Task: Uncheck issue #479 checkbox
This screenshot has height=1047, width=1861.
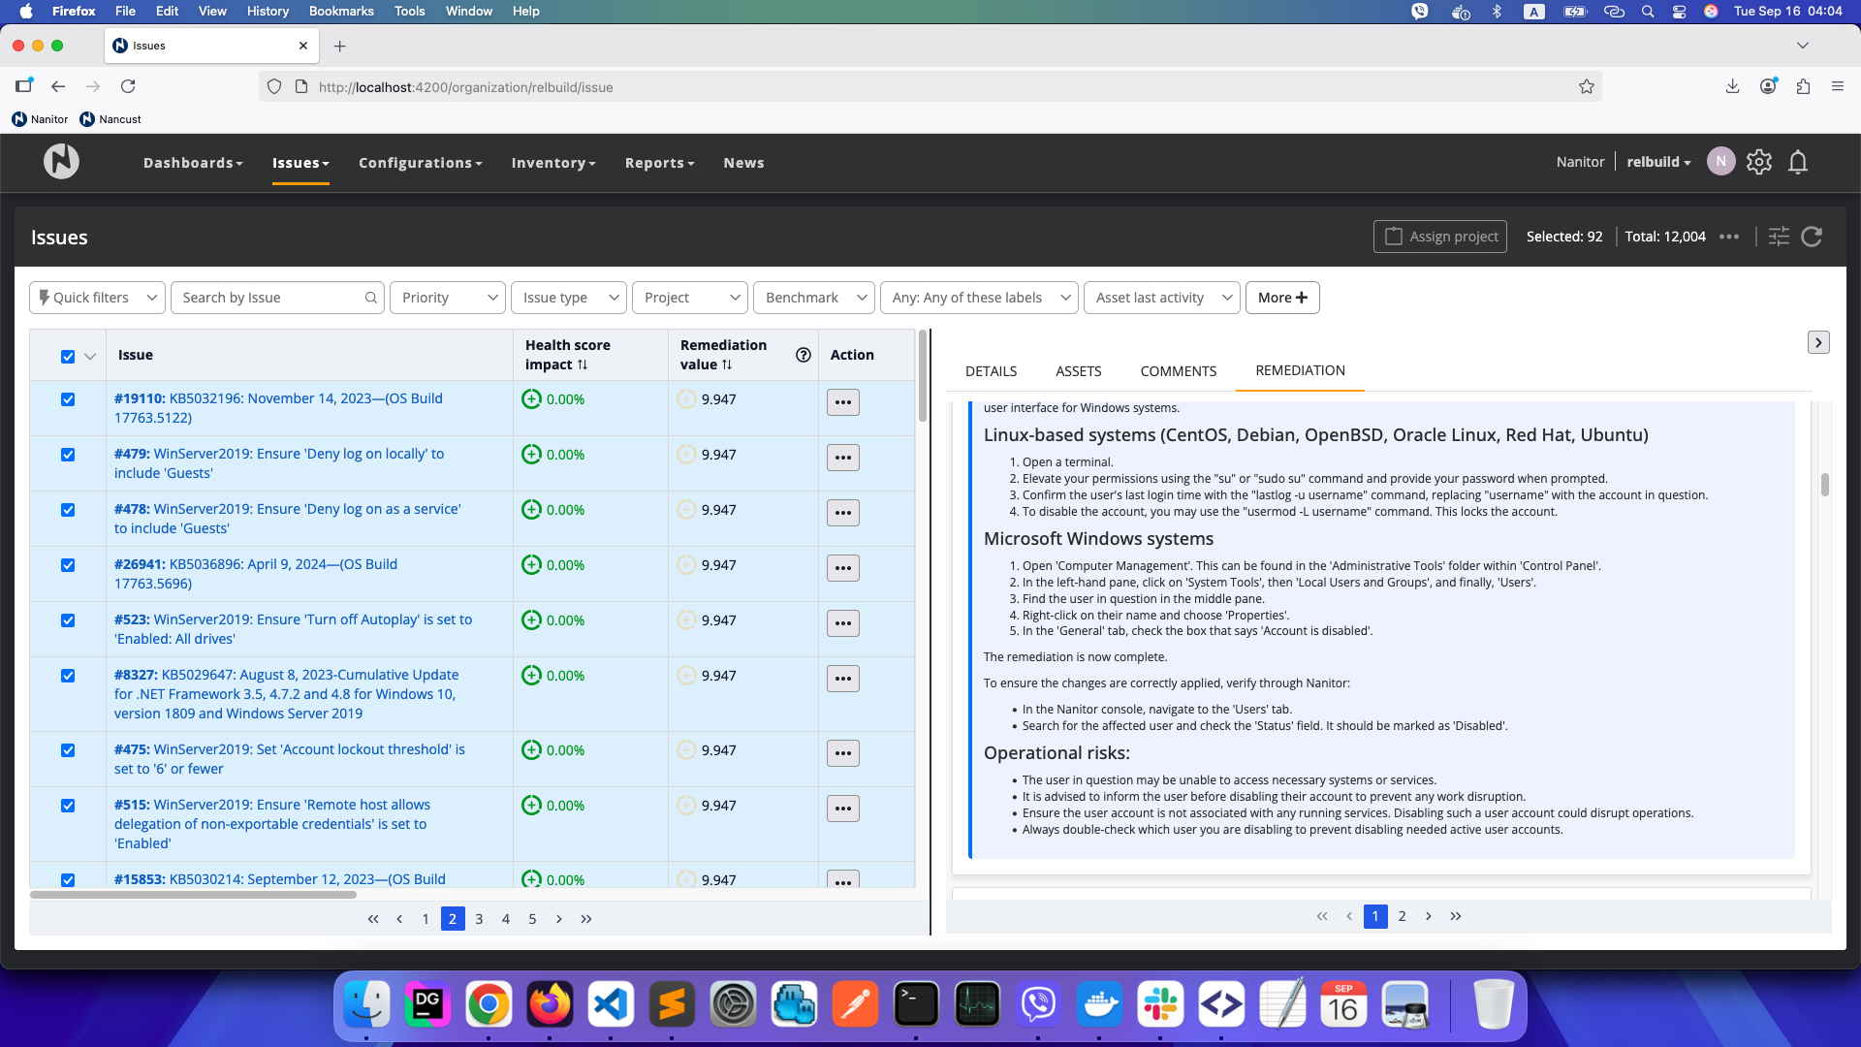Action: pos(68,455)
